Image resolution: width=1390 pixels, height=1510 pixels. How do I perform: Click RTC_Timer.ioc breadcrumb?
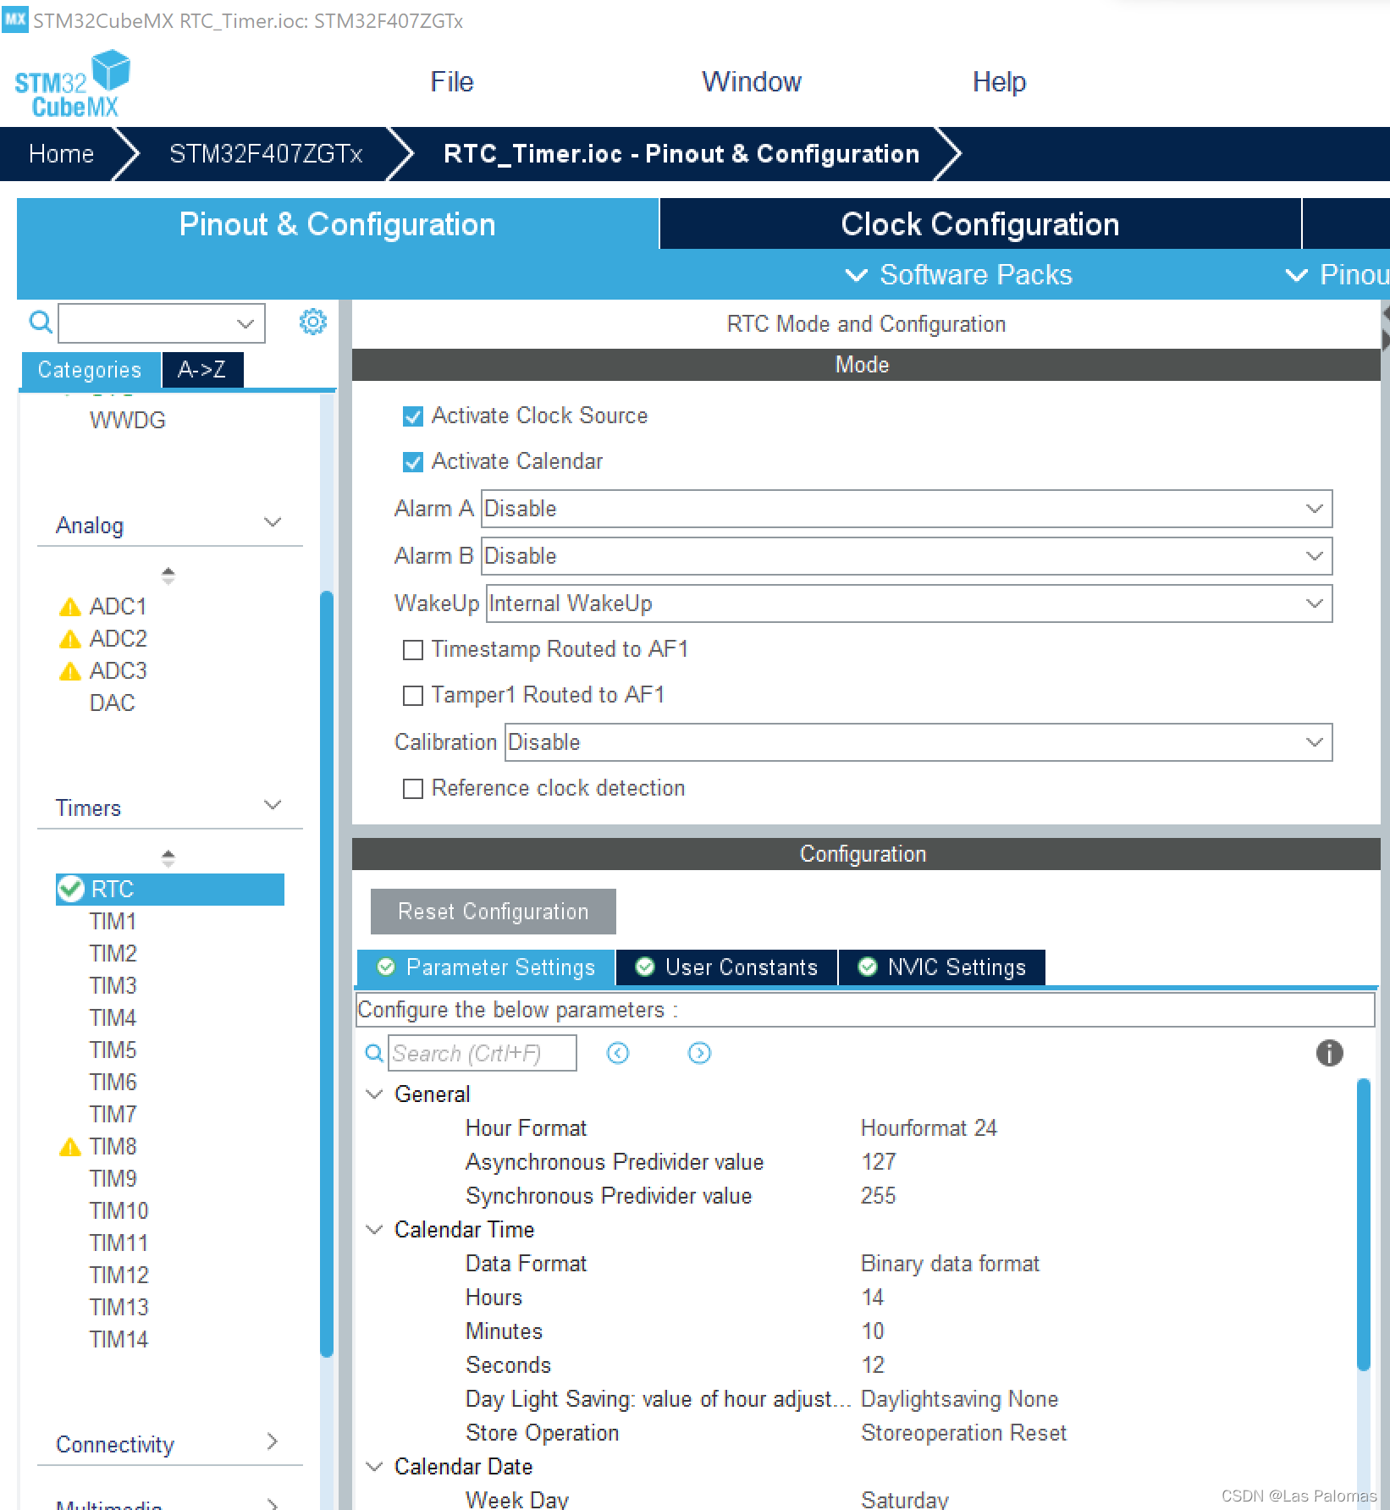click(681, 154)
